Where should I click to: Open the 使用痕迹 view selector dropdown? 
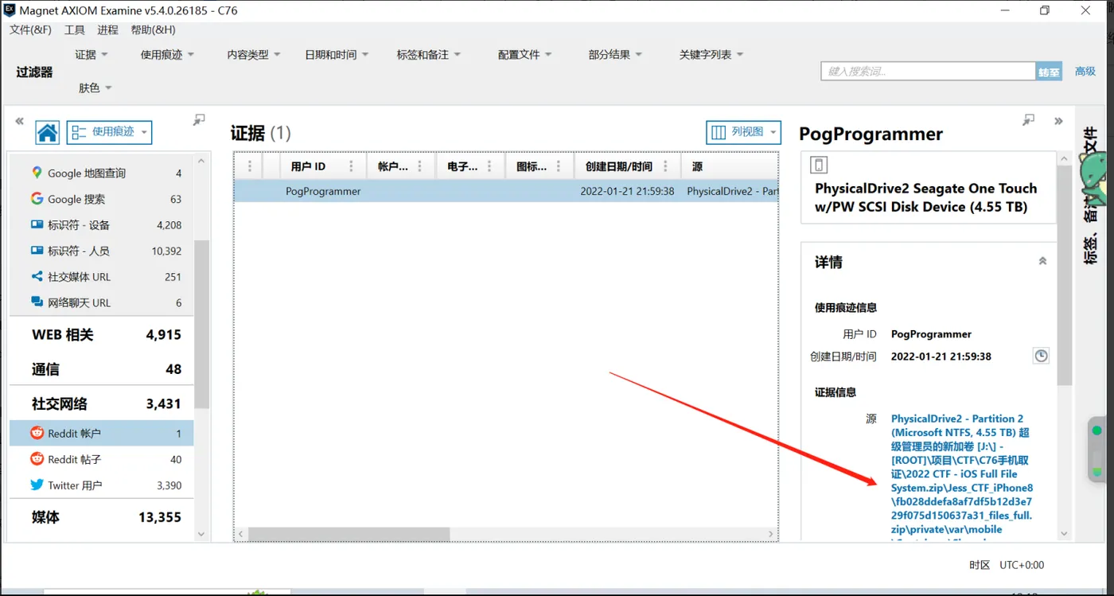point(109,132)
